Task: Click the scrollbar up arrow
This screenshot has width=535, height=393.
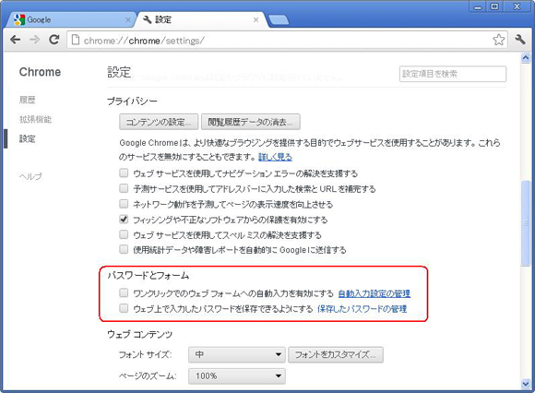Action: coord(526,57)
